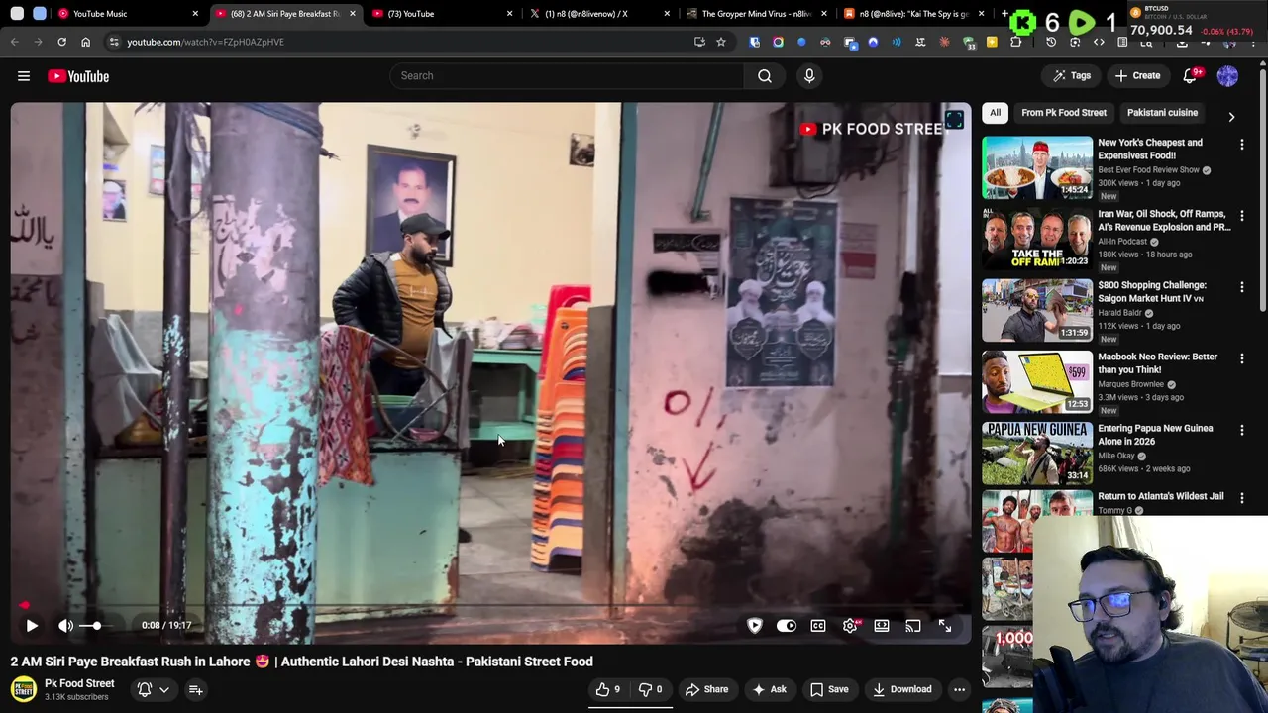1268x713 pixels.
Task: Open Iran War, Oil Shock video title
Action: pyautogui.click(x=1164, y=220)
